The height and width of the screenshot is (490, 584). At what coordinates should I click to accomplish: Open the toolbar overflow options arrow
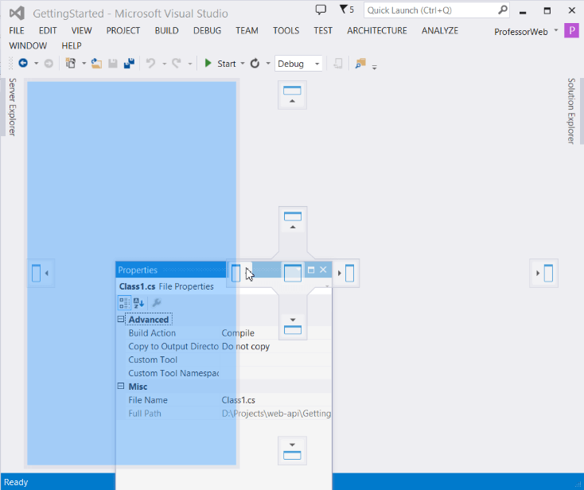(375, 67)
